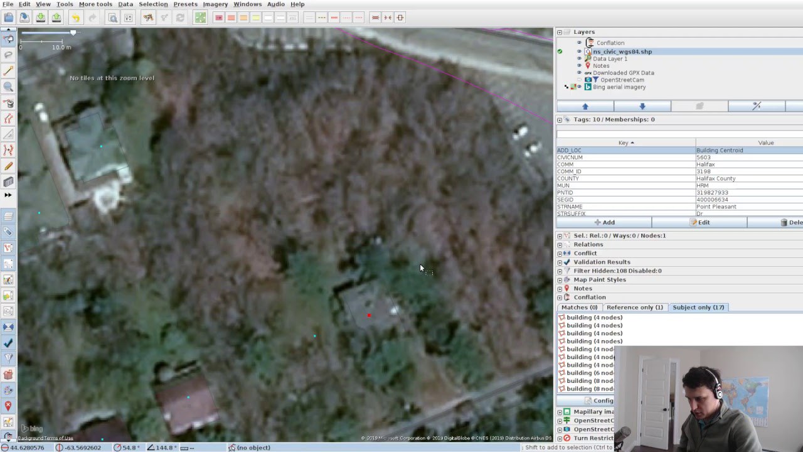Sort tags by Key column header
The image size is (803, 452).
626,143
